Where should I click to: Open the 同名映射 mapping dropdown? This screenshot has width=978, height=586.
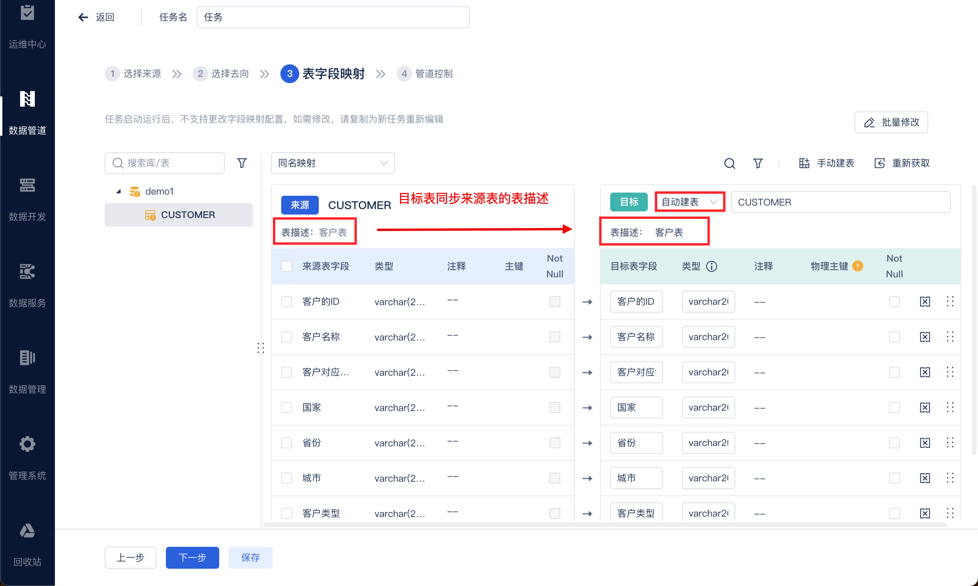tap(333, 163)
